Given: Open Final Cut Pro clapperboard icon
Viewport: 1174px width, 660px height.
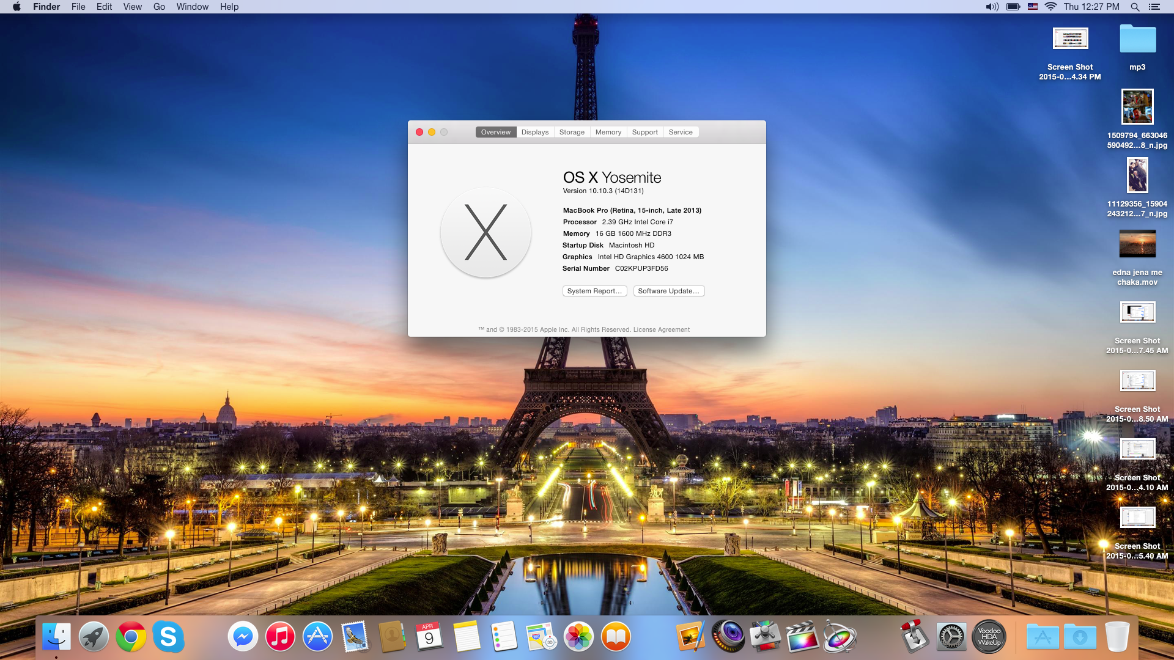Looking at the screenshot, I should tap(802, 637).
